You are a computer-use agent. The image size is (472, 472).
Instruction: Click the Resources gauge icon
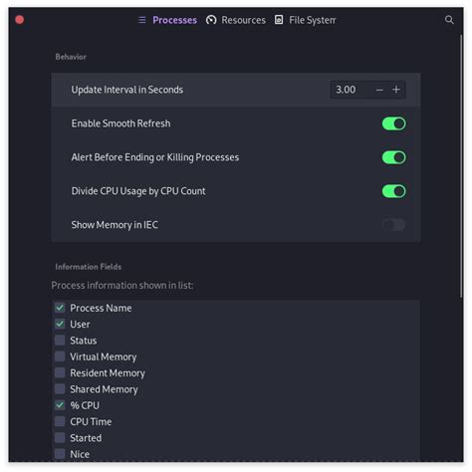click(x=211, y=20)
